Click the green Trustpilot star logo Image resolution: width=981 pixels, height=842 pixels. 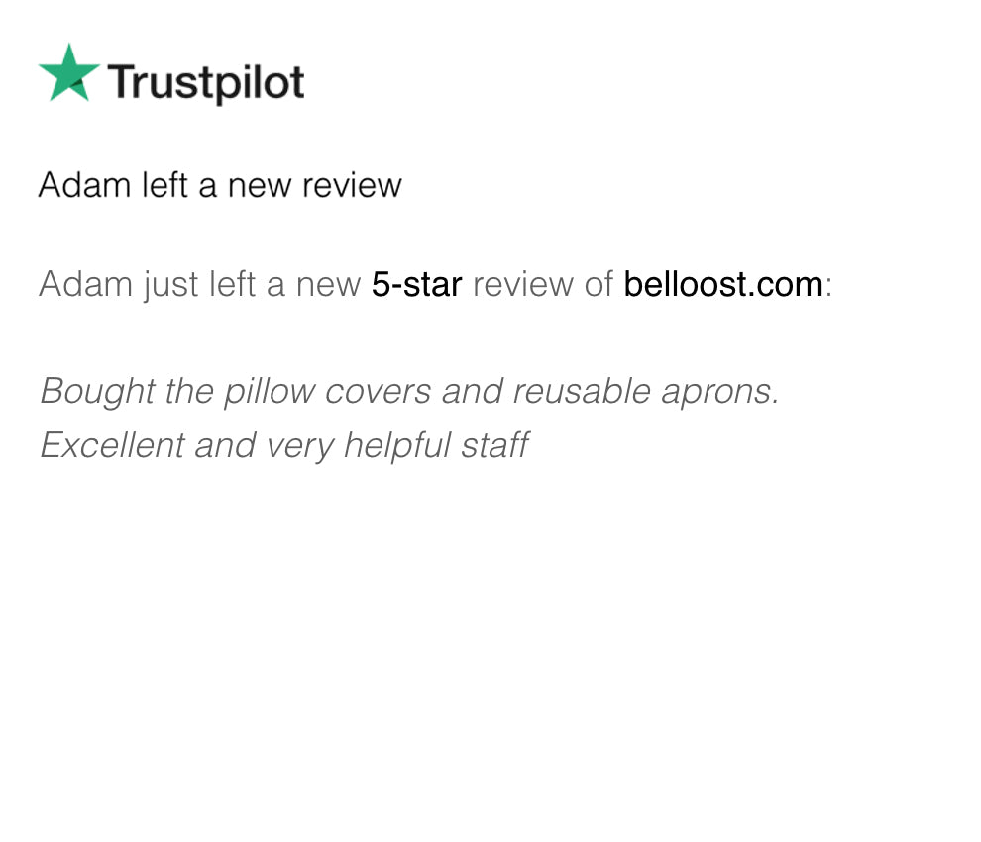click(x=68, y=72)
